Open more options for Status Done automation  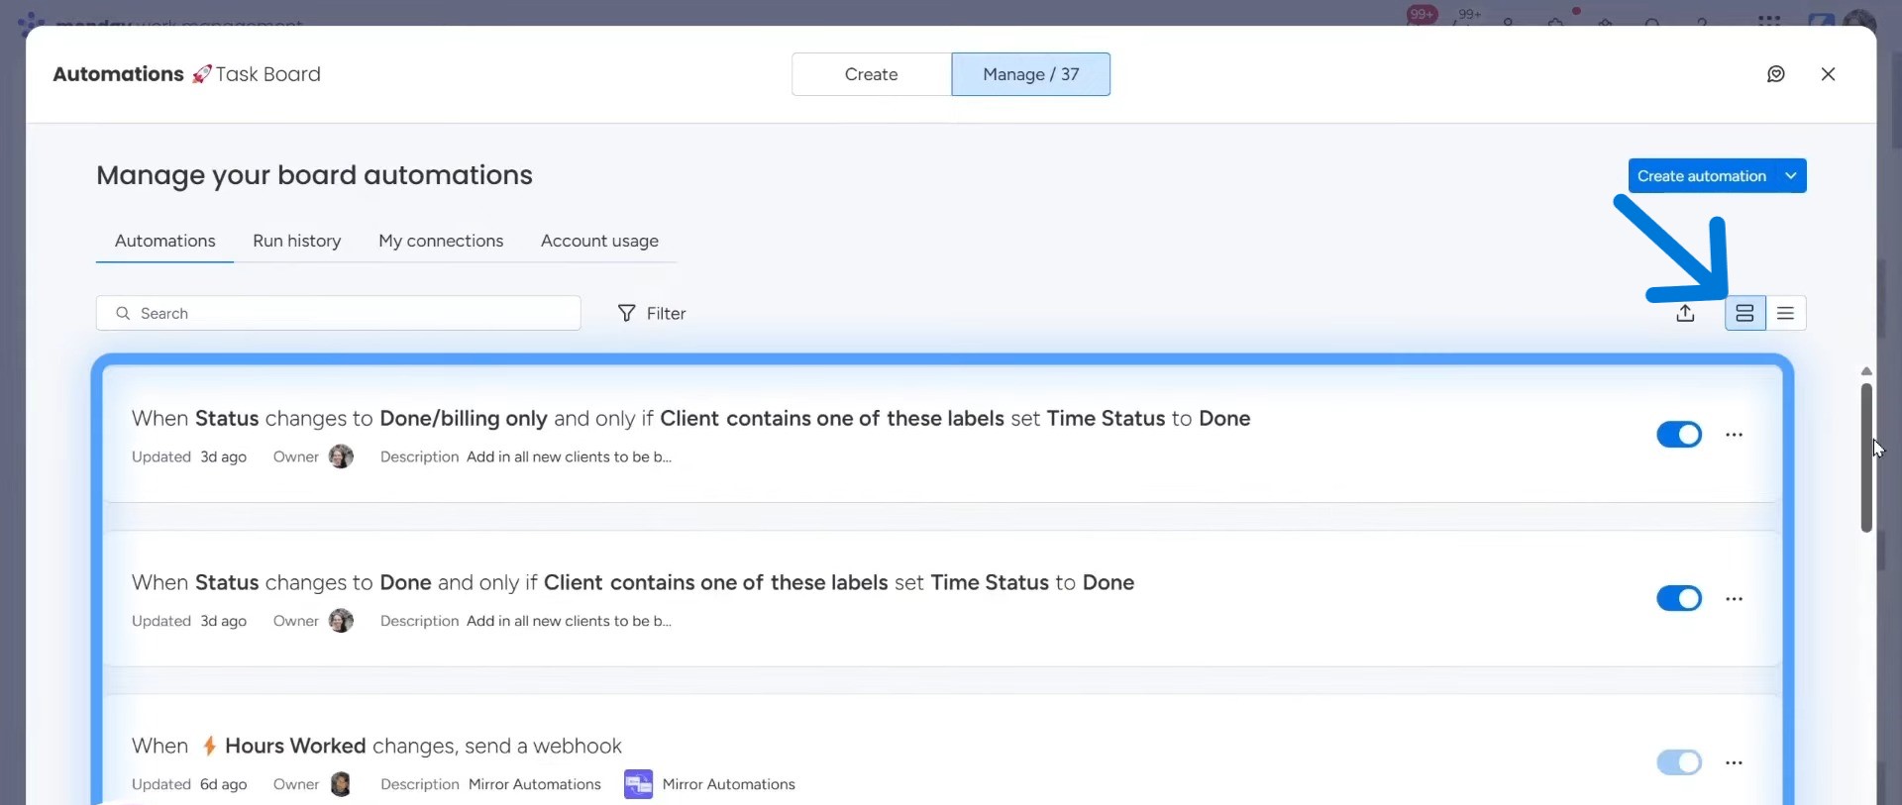[1734, 599]
